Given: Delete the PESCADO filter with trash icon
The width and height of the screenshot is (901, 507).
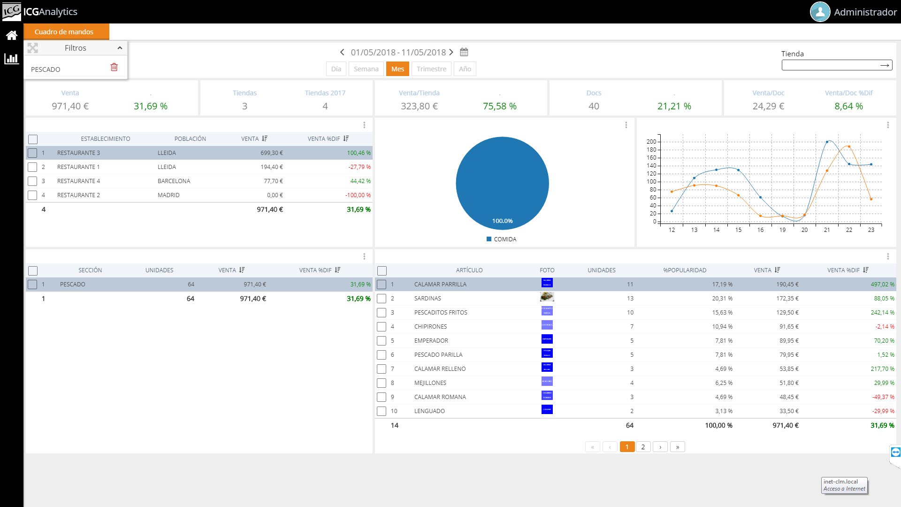Looking at the screenshot, I should click(x=114, y=67).
